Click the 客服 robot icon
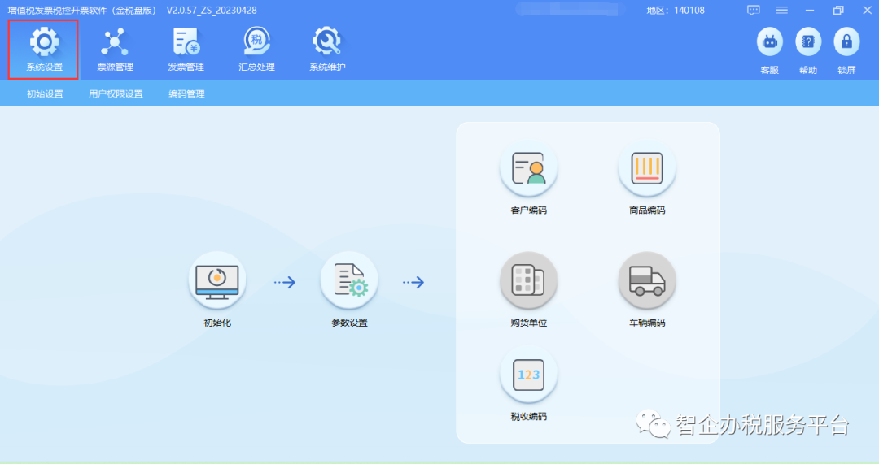Screen dimensions: 879x464 click(x=770, y=42)
